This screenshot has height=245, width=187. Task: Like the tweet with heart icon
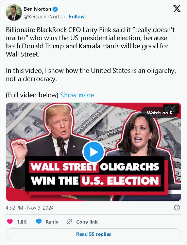10,222
